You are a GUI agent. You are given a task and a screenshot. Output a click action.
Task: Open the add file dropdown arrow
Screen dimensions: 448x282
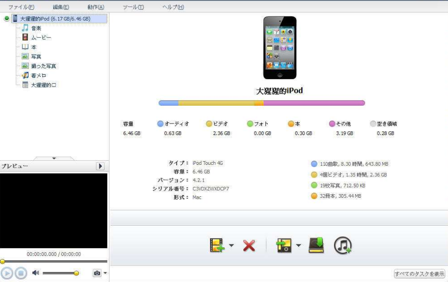[x=232, y=245]
